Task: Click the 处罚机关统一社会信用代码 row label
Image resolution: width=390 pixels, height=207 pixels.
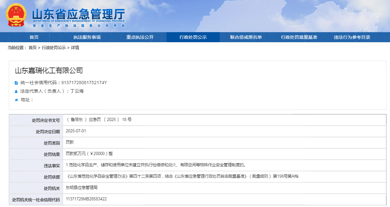Action: point(36,200)
